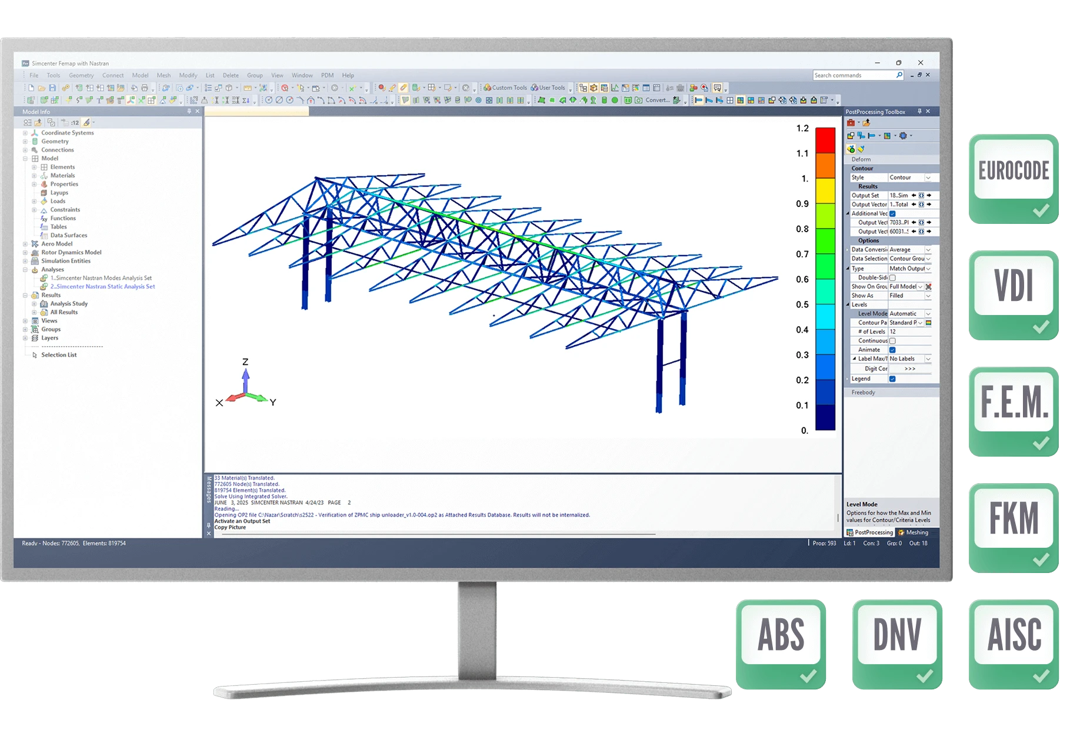1080x737 pixels.
Task: Click the select icon beside Show On Group
Action: tap(929, 287)
